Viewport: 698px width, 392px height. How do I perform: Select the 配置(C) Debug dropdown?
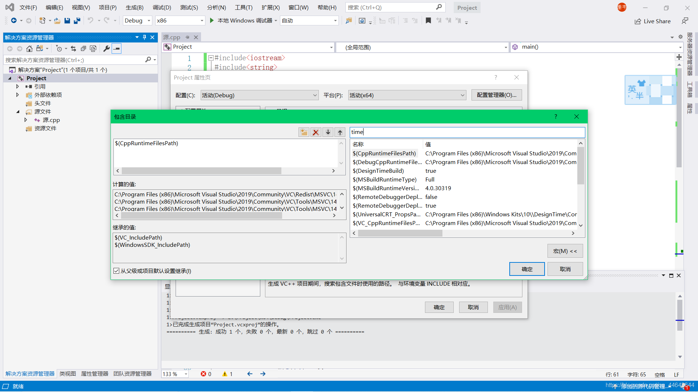pyautogui.click(x=259, y=95)
